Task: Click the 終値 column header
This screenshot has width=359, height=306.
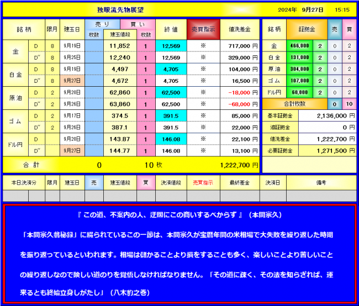Action: 171,29
